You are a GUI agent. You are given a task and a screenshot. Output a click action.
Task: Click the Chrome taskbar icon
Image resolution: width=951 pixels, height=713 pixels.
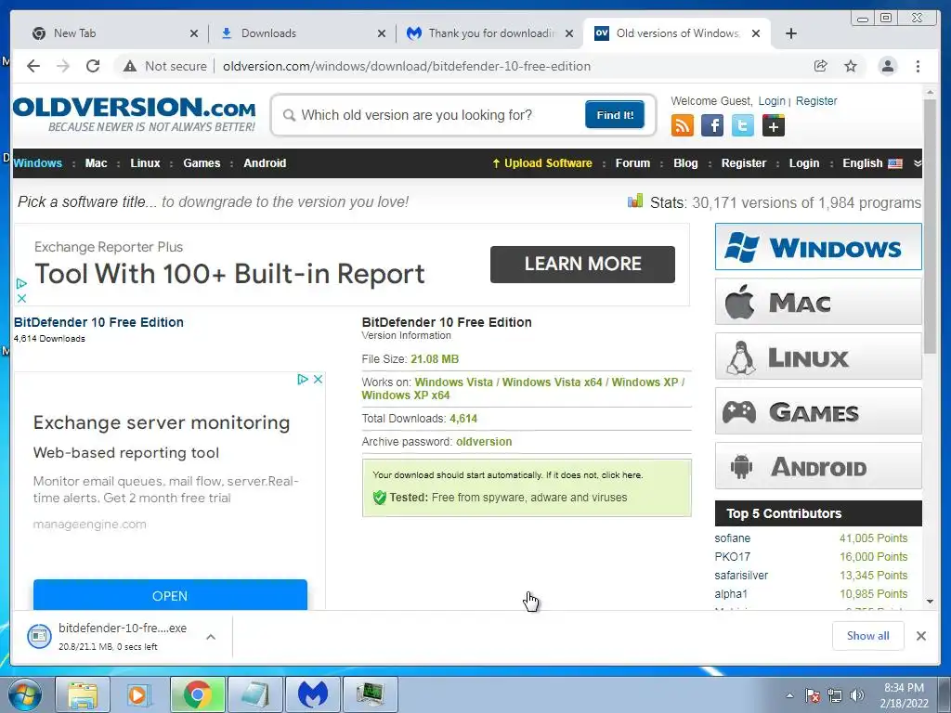coord(197,694)
